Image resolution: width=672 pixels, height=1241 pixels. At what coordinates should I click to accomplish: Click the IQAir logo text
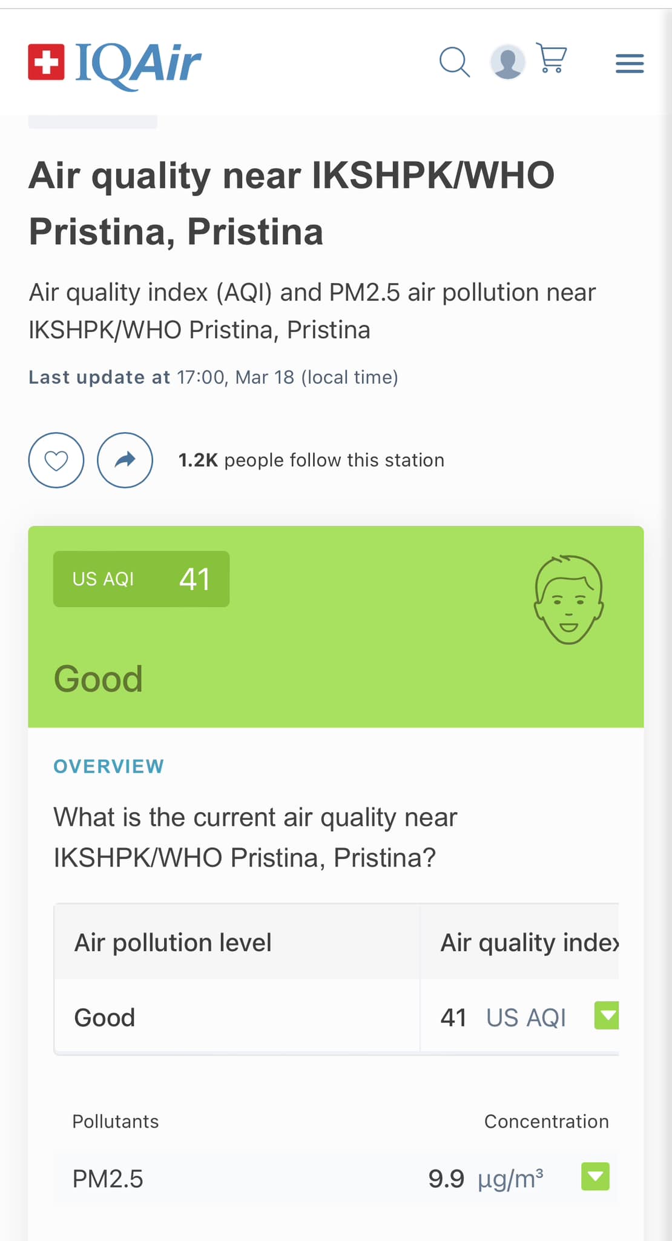(138, 64)
